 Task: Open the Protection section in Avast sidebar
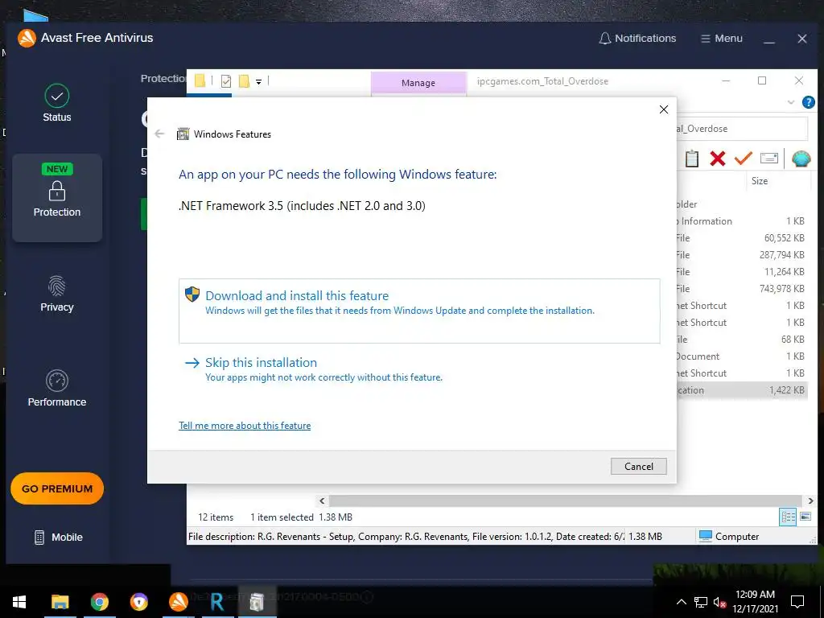[x=57, y=198]
